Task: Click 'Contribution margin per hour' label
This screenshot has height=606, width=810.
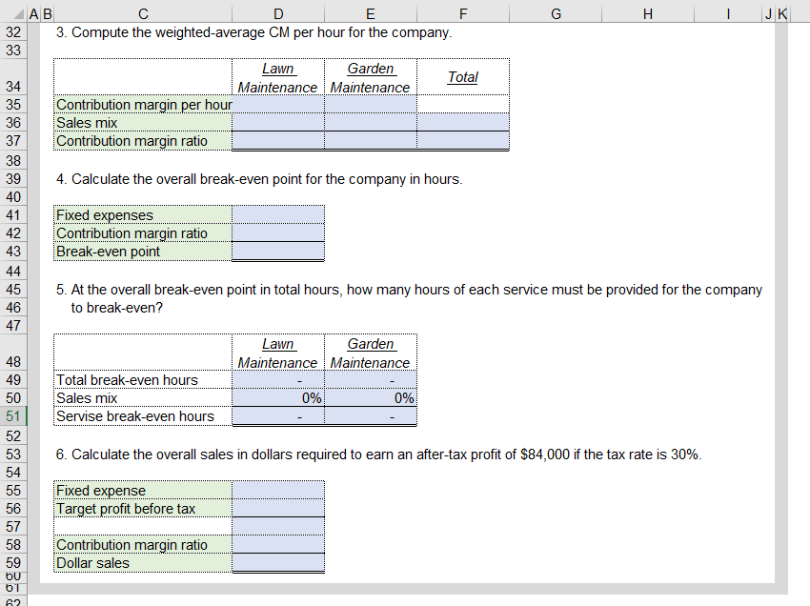Action: pos(144,105)
